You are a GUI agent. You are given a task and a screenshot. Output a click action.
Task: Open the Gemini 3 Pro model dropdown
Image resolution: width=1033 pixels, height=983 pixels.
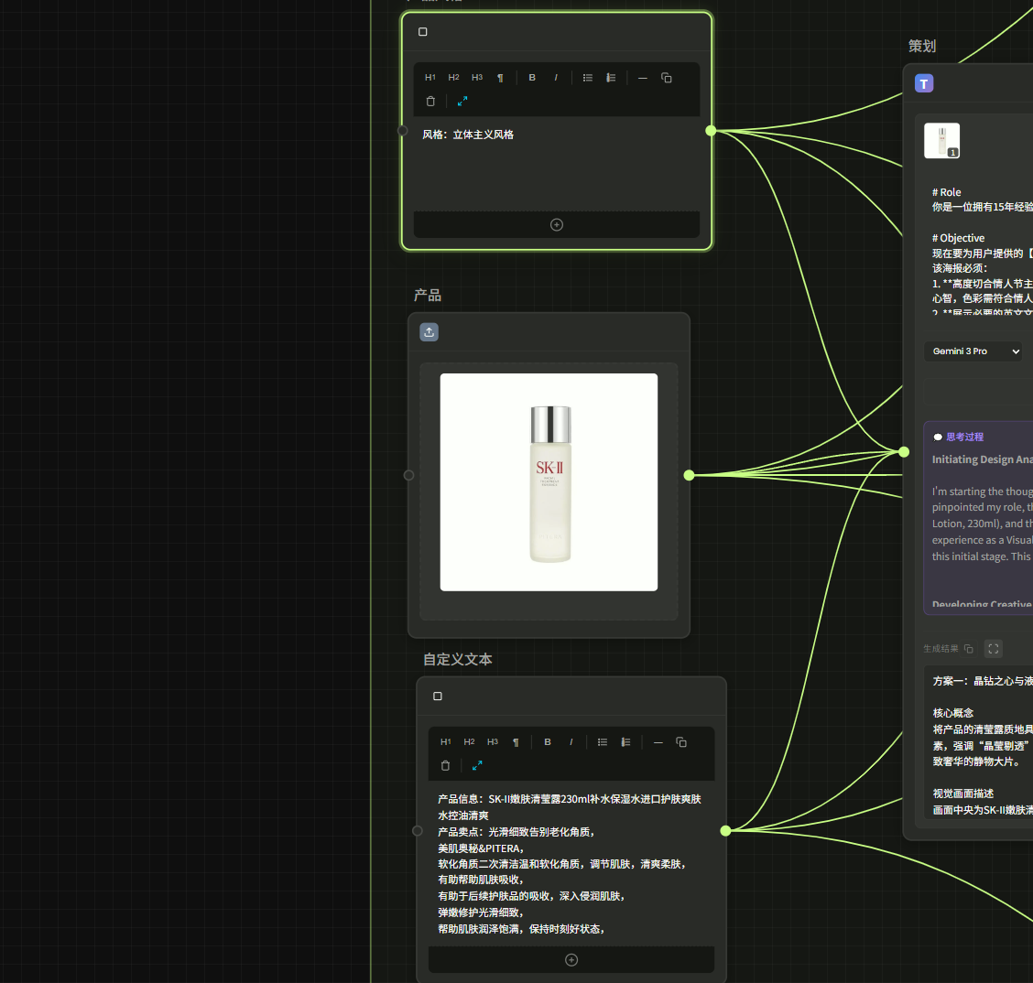coord(973,351)
